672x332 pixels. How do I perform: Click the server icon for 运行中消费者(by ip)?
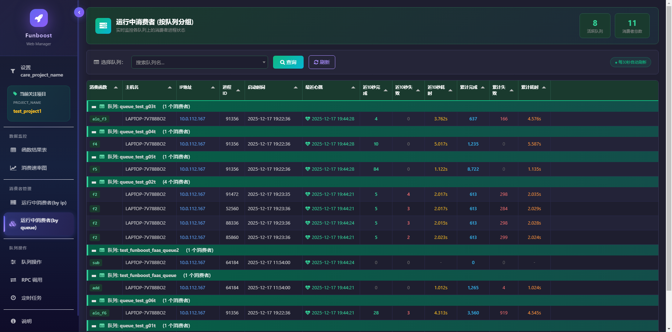tap(13, 203)
